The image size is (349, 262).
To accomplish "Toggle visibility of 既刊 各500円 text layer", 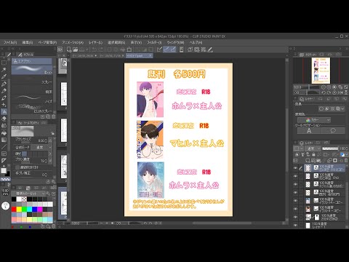I will pyautogui.click(x=295, y=192).
